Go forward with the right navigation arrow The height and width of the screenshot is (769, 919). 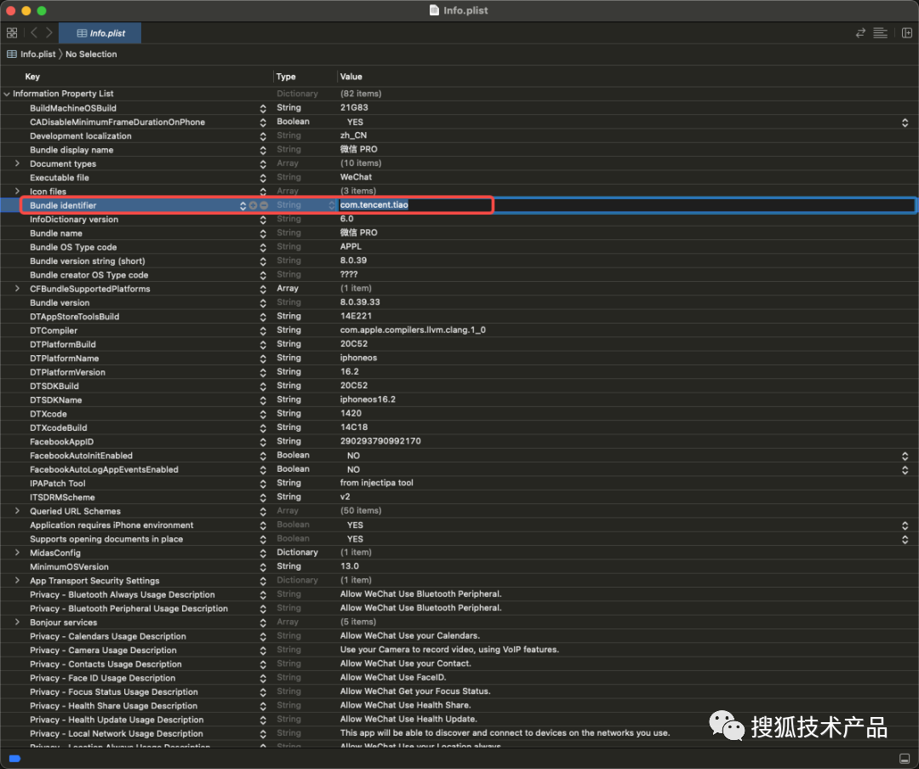[49, 33]
